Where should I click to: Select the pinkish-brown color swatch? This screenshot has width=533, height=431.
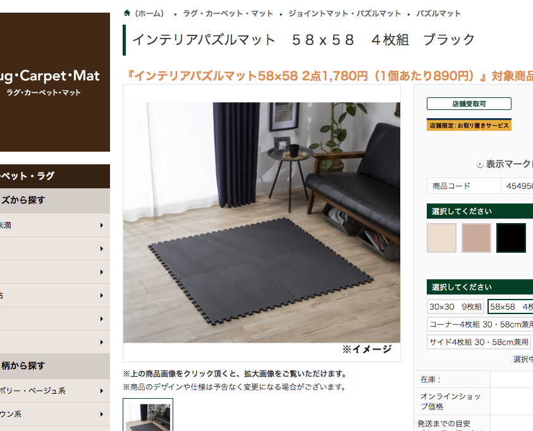pos(476,238)
